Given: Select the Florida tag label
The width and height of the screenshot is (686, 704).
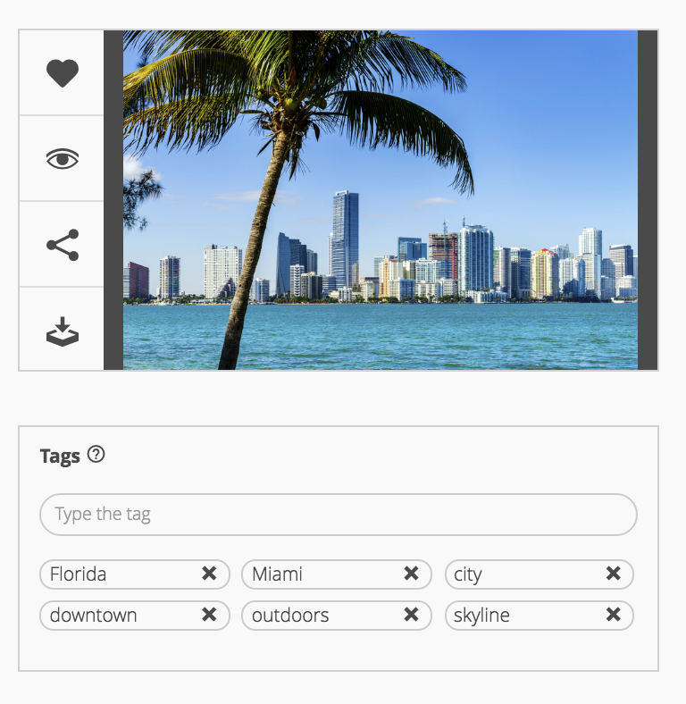Looking at the screenshot, I should [78, 574].
